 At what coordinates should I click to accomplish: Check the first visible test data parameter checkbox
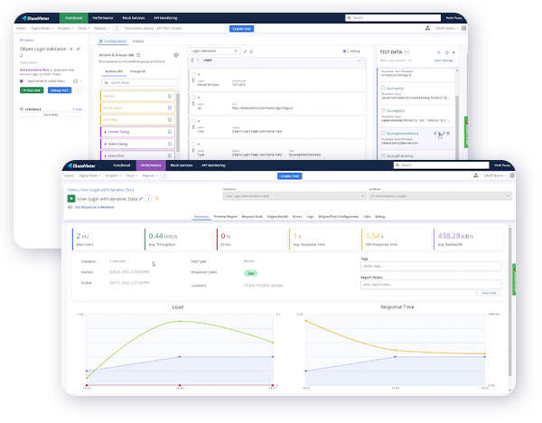coord(383,88)
